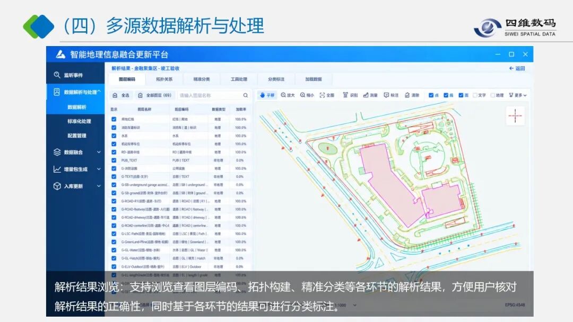The width and height of the screenshot is (573, 322).
Task: Uncheck the G-ELV-Outdoor layer checkbox
Action: coord(114,266)
